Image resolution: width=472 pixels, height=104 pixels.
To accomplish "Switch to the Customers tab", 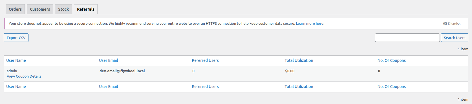I will click(x=40, y=9).
